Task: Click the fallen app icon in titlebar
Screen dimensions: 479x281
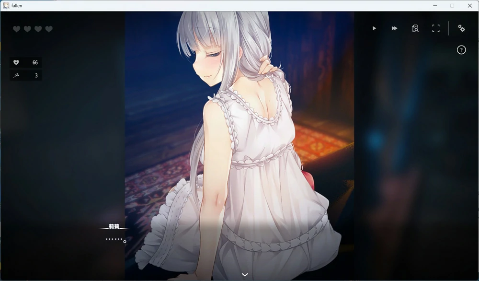Action: pos(6,5)
